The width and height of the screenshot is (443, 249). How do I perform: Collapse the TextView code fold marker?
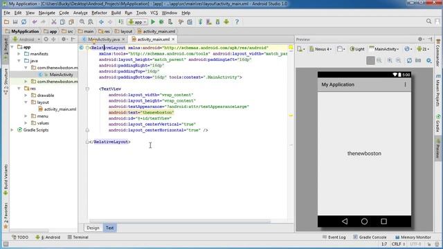click(x=87, y=89)
